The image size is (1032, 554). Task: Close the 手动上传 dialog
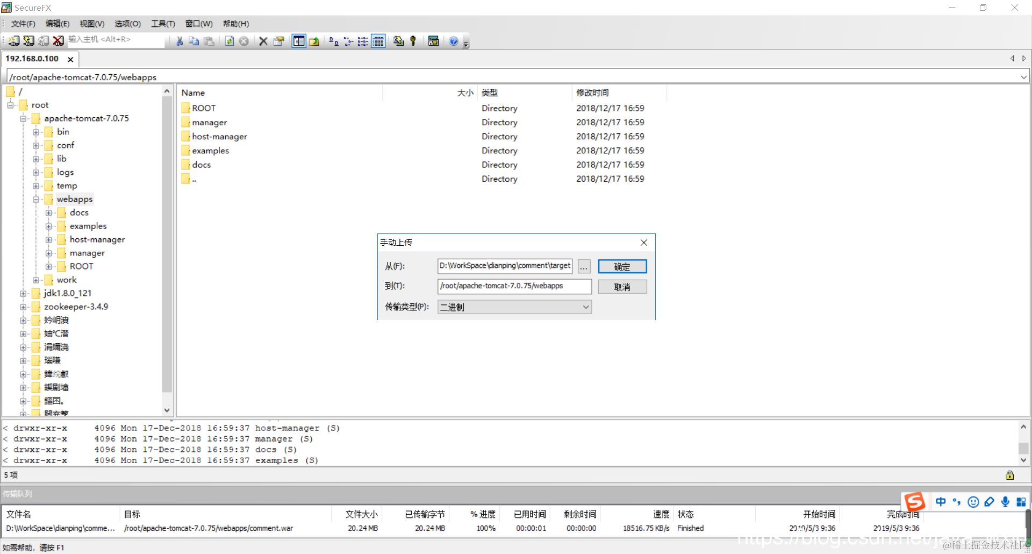(644, 243)
